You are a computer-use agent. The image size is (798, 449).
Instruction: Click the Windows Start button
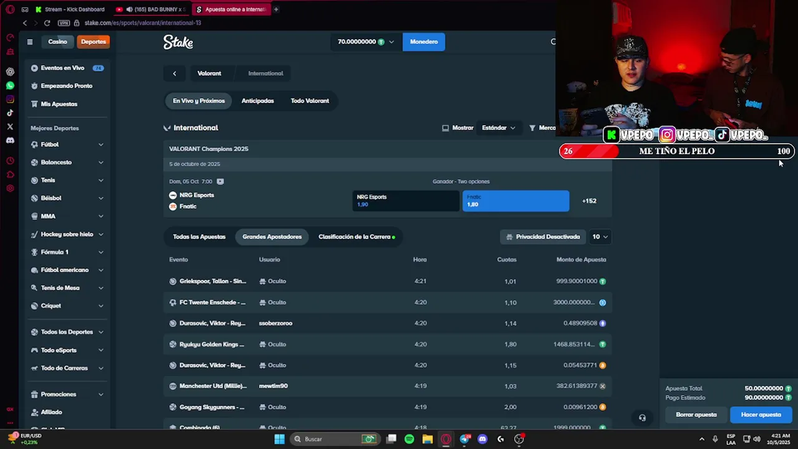click(x=279, y=439)
